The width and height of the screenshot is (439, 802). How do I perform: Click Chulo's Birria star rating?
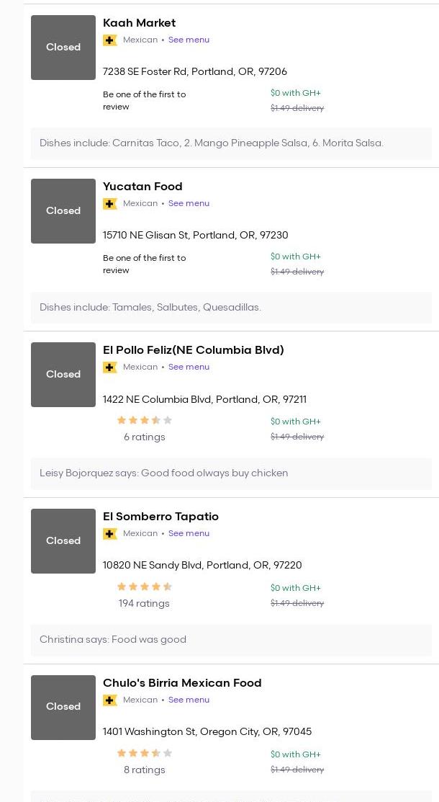click(145, 754)
